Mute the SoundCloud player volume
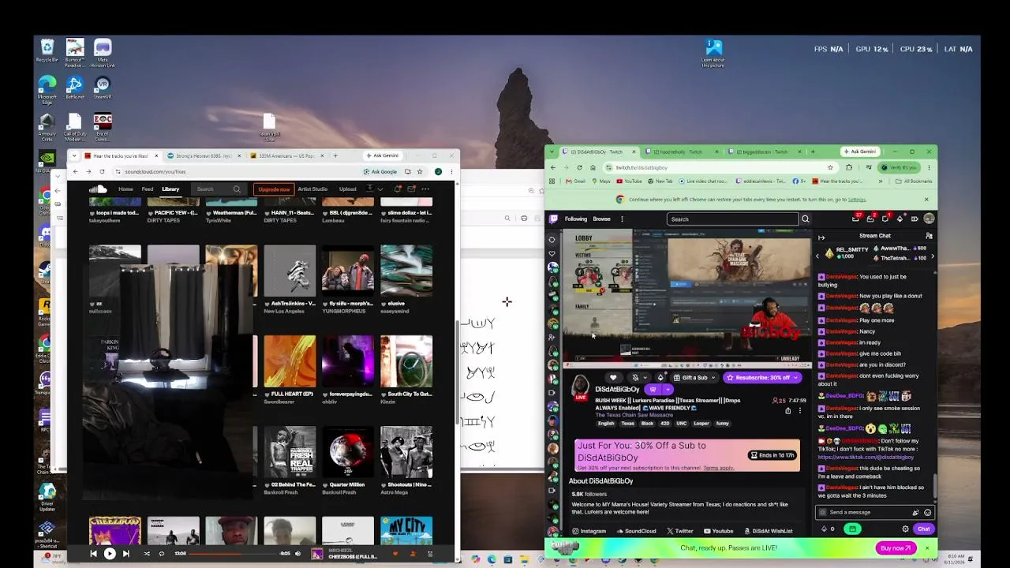 tap(297, 554)
